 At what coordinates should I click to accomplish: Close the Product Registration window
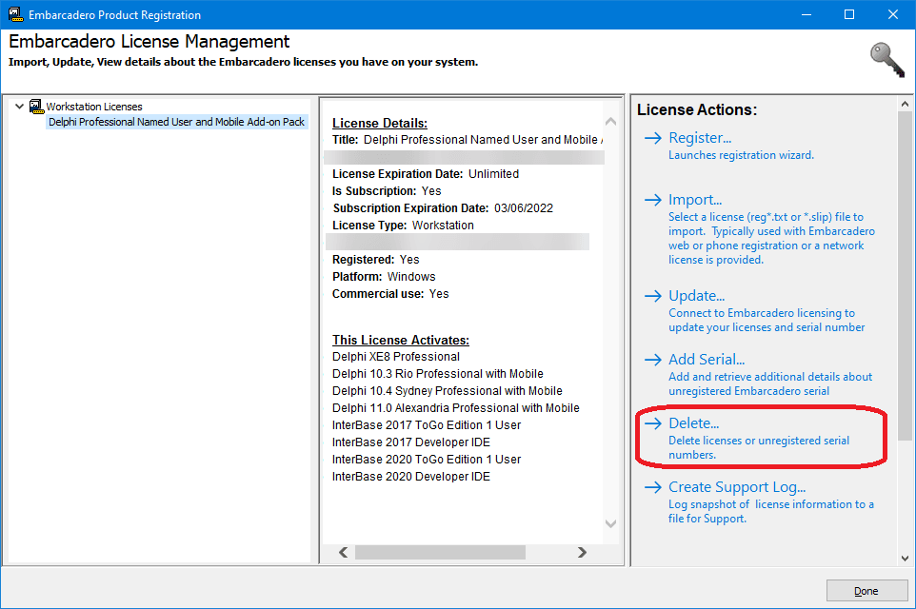click(892, 14)
